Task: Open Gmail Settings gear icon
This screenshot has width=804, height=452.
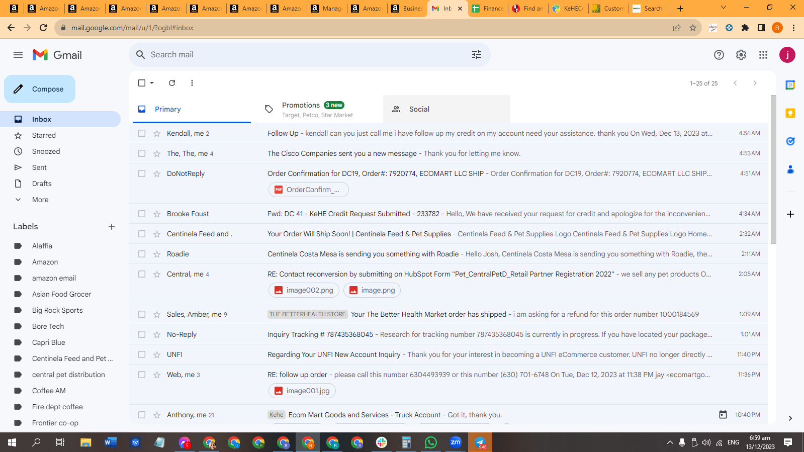Action: pyautogui.click(x=741, y=55)
